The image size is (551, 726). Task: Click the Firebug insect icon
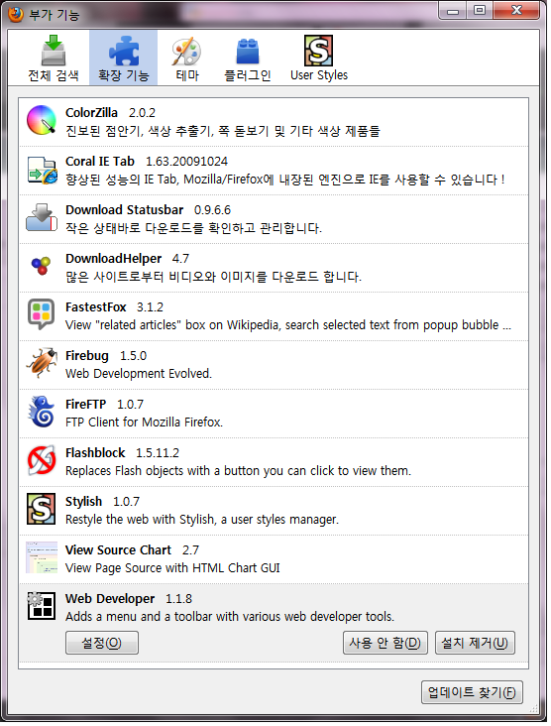coord(42,363)
